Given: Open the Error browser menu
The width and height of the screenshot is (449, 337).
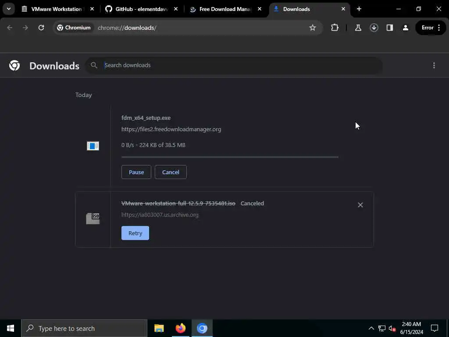Looking at the screenshot, I should click(431, 28).
